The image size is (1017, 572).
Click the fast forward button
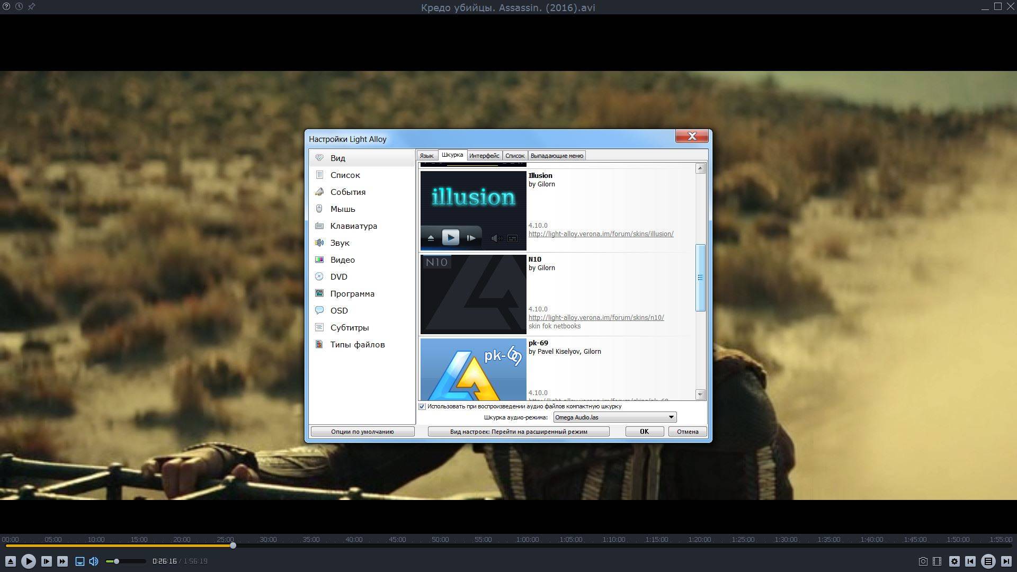click(63, 561)
